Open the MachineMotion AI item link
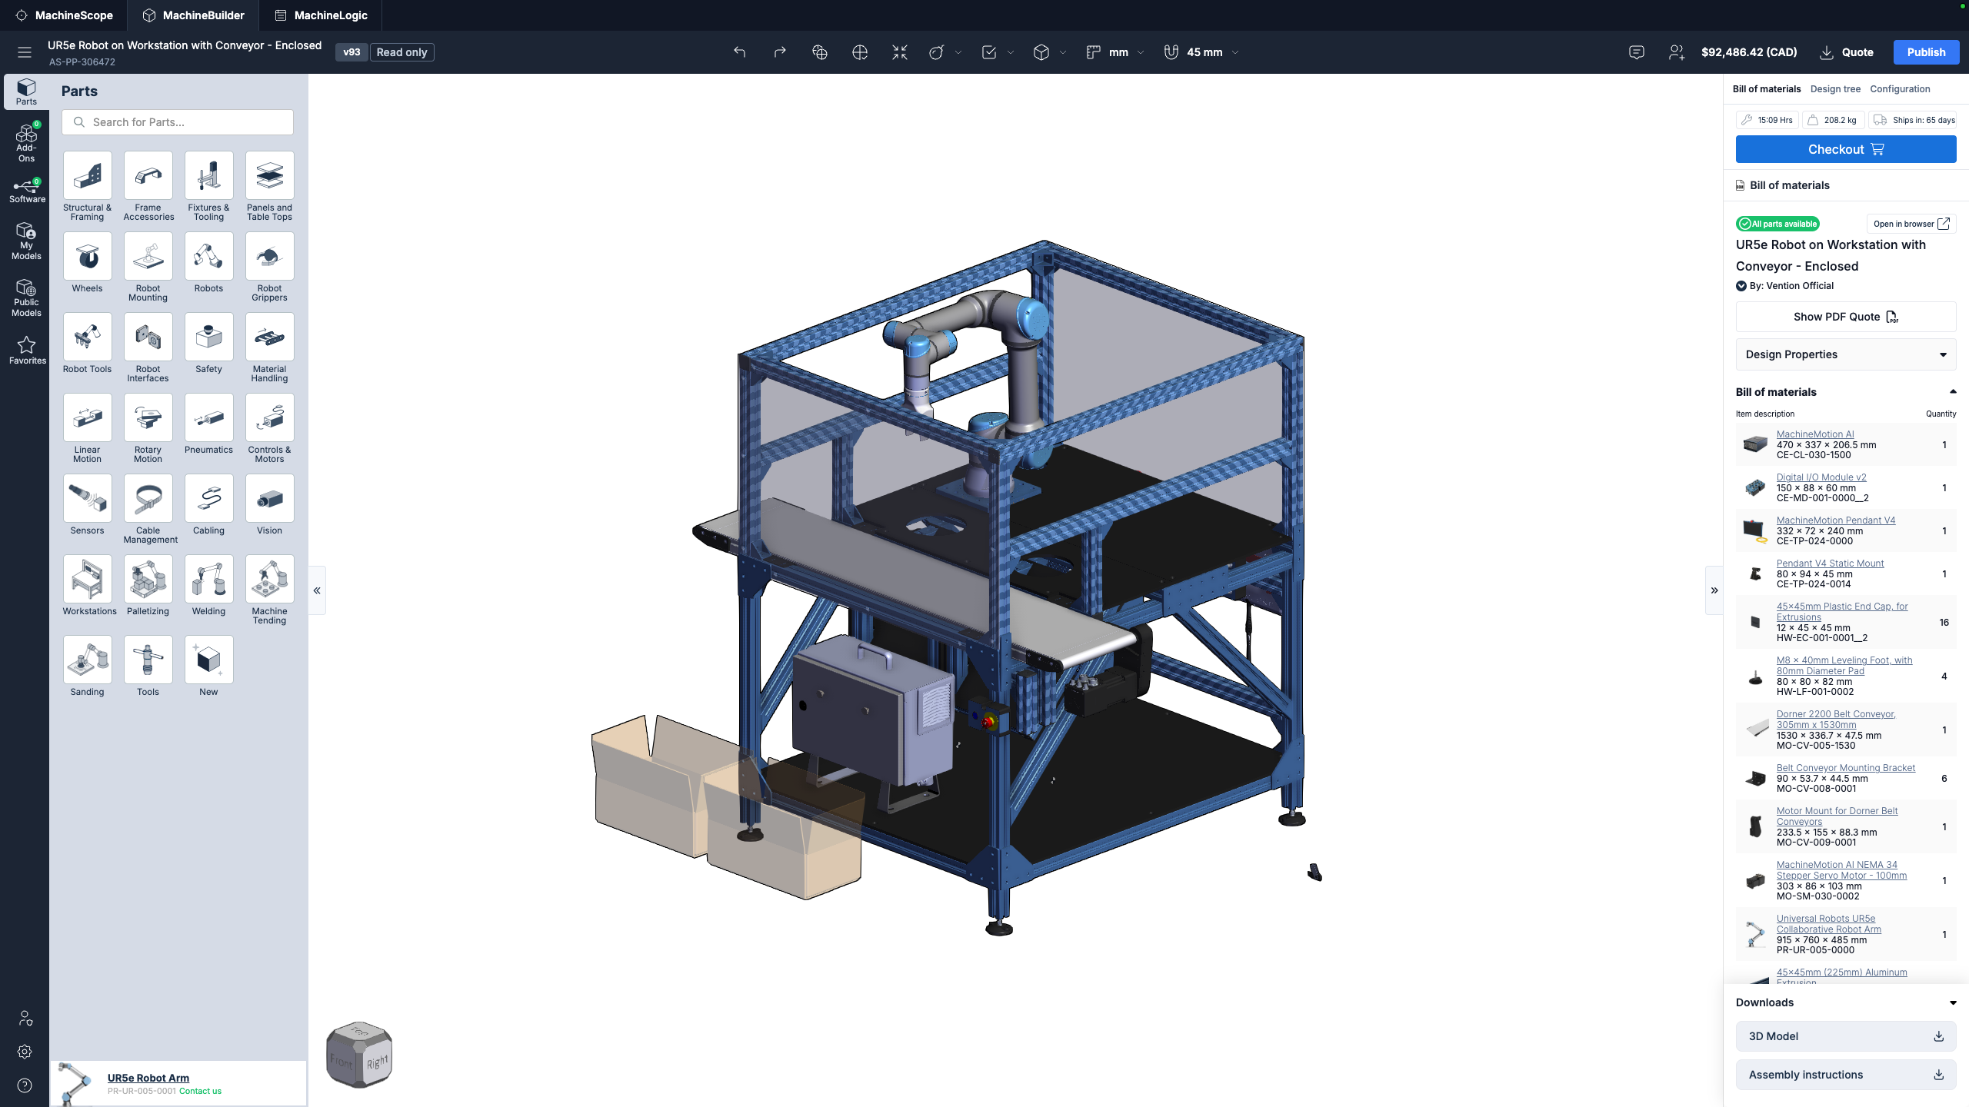 [x=1815, y=434]
